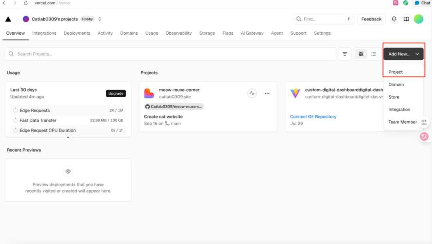Click the Feedback button
The width and height of the screenshot is (432, 244).
point(371,19)
